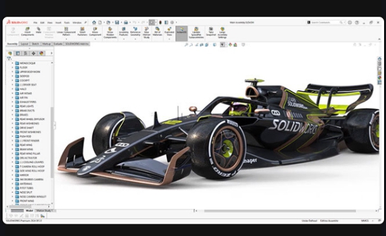Open the Window menu
Image resolution: width=386 pixels, height=236 pixels.
[x=77, y=23]
